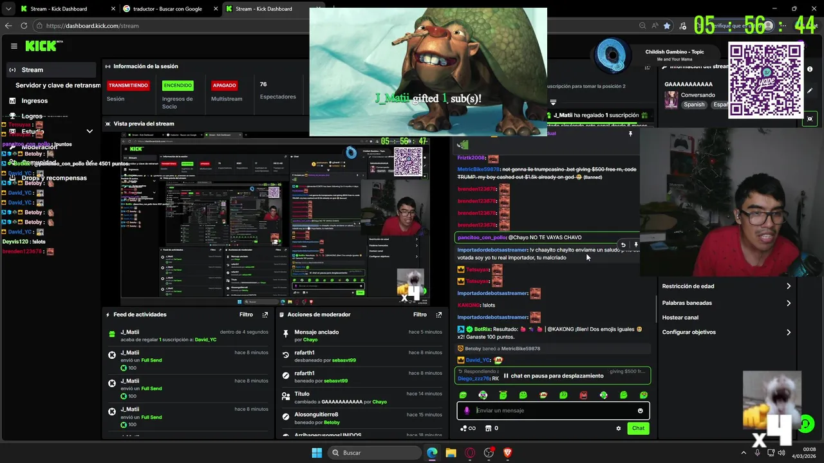
Task: Open the browser tab list dropdown
Action: 8,9
